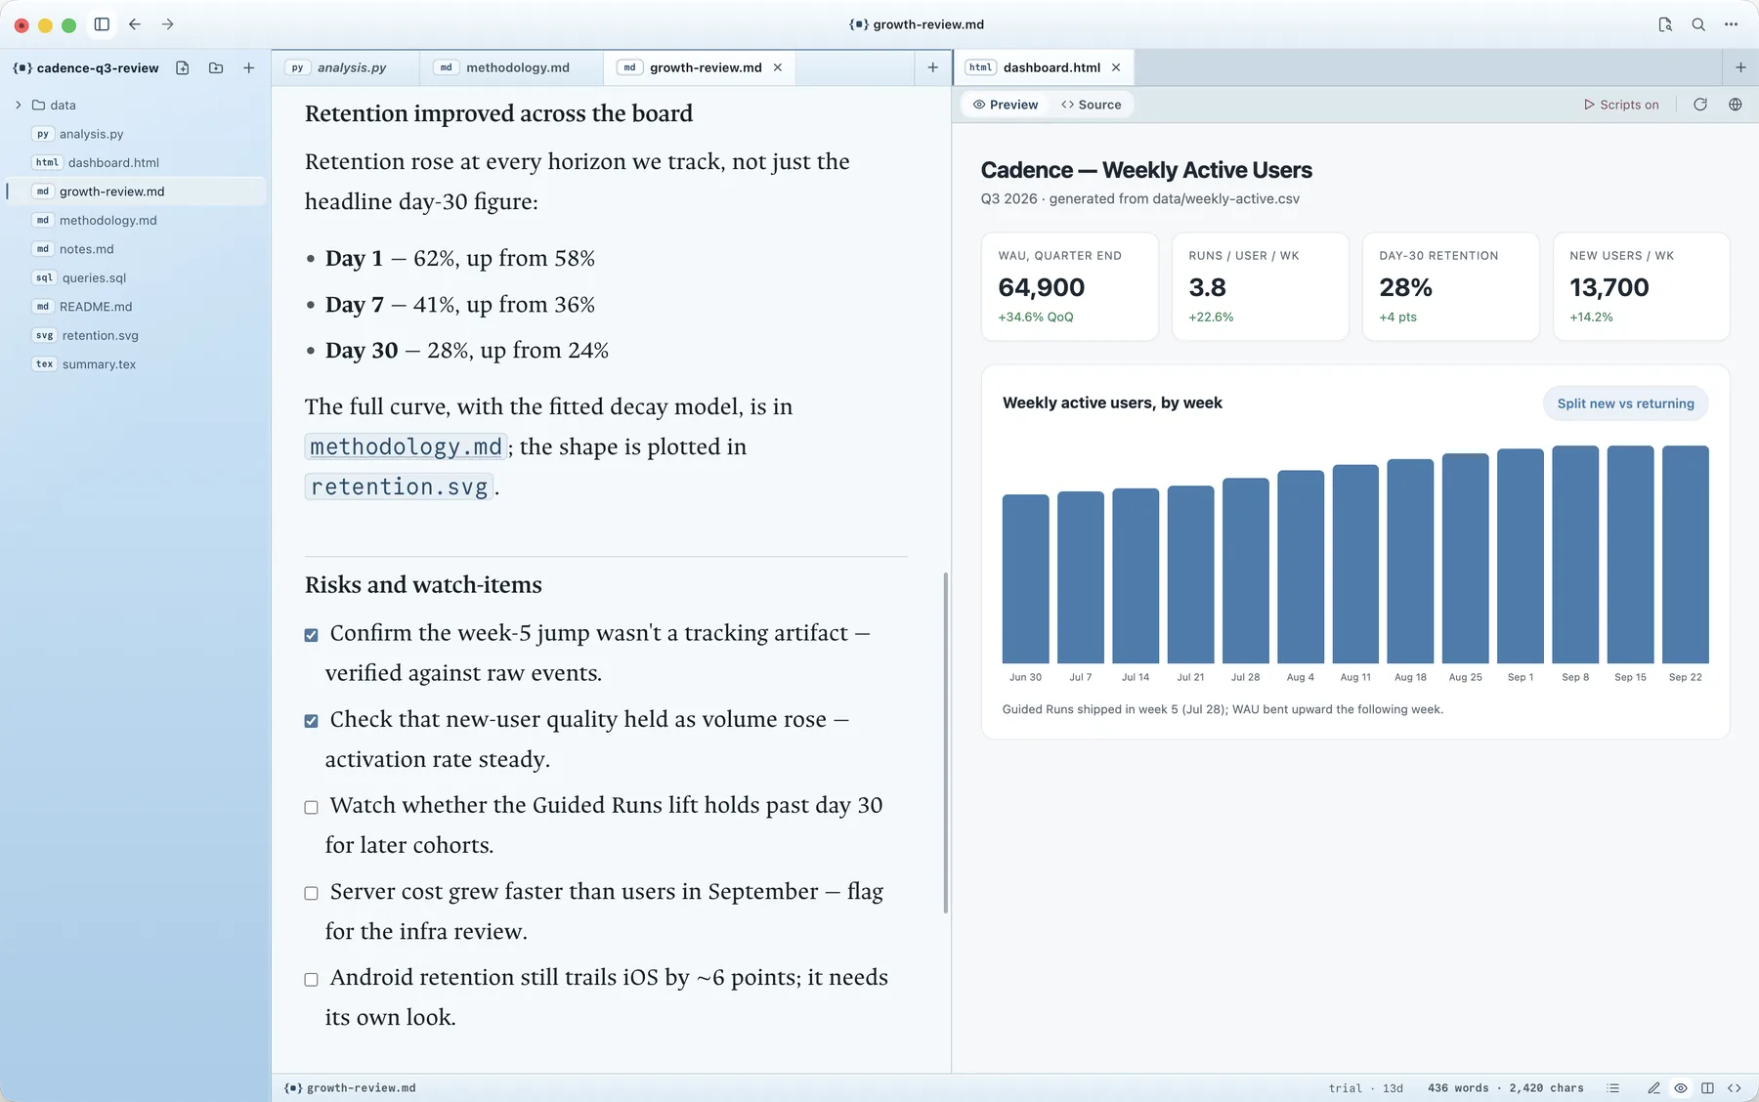Click the 436 words count in status bar
1759x1102 pixels.
pos(1458,1087)
